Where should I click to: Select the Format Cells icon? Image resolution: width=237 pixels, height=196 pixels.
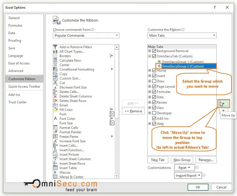55,127
